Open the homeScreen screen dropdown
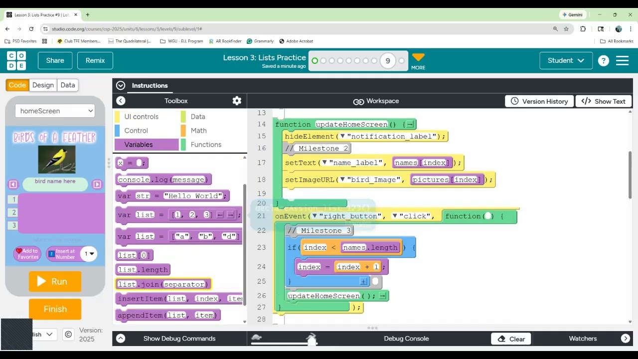The width and height of the screenshot is (638, 359). pos(55,111)
